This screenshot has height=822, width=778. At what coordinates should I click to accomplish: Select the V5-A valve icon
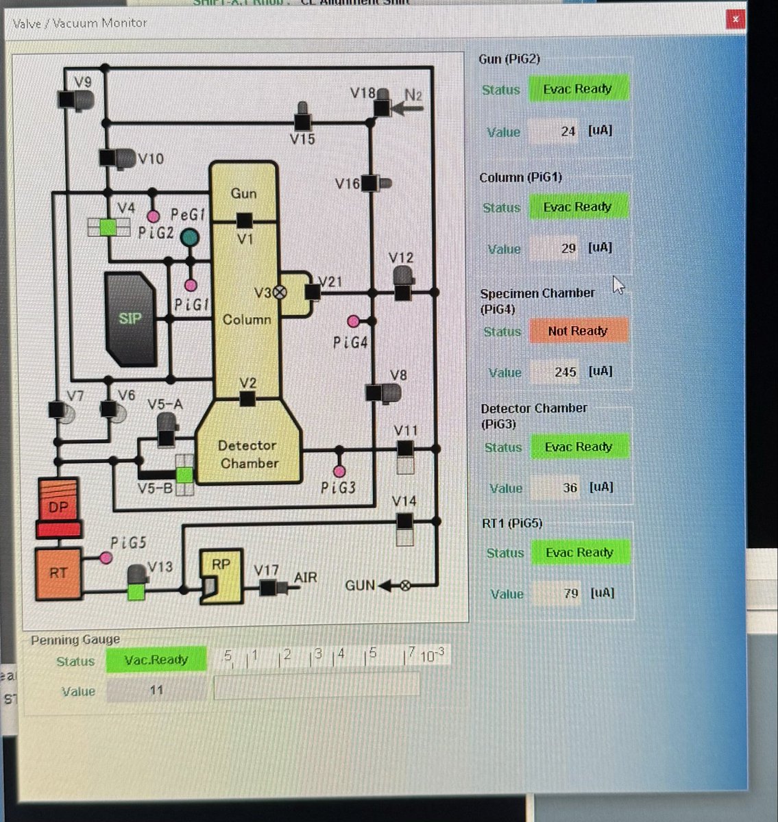(x=167, y=430)
